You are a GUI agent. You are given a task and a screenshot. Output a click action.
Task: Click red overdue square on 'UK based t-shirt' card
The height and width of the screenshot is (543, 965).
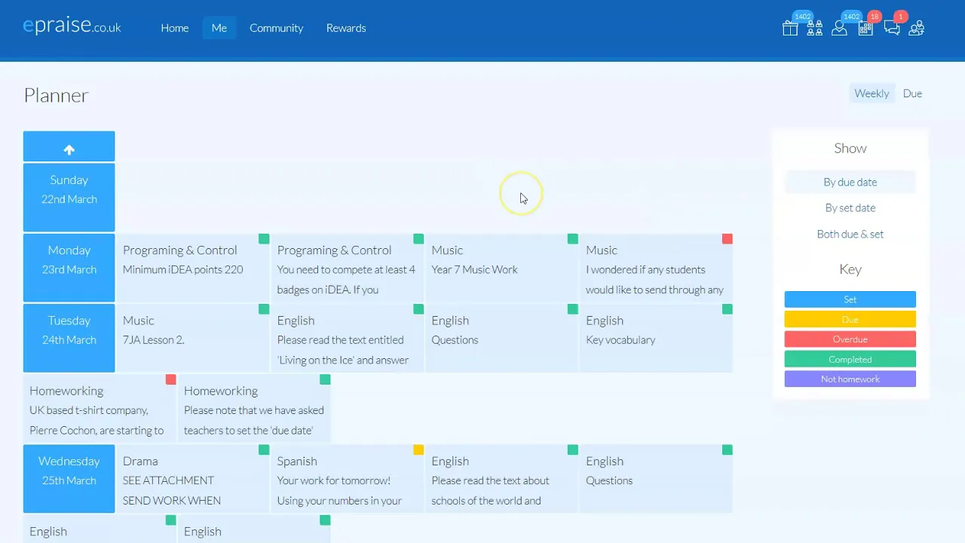[x=171, y=379]
